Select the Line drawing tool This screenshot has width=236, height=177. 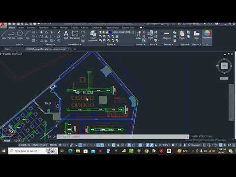3,35
